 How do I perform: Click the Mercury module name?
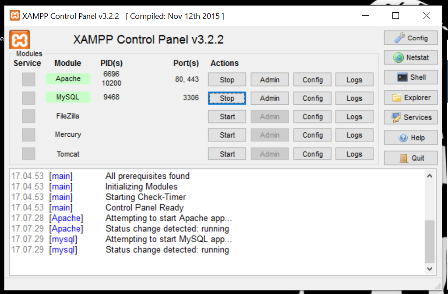point(68,135)
